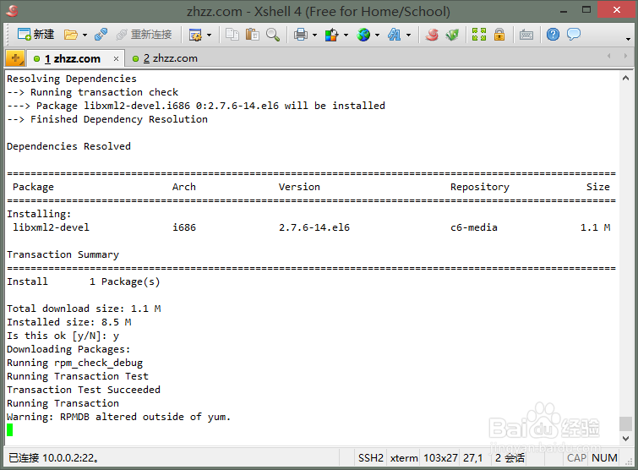Viewport: 638px width, 470px height.
Task: Click the NUM indicator in status bar
Action: point(604,458)
